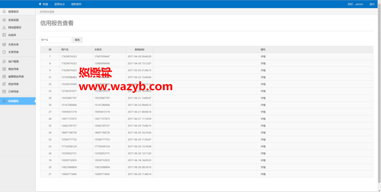Open 详情 for ID 29 row
The height and width of the screenshot is (192, 381).
tap(263, 98)
